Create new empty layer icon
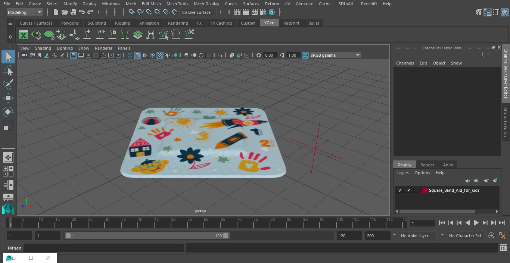 (x=486, y=181)
